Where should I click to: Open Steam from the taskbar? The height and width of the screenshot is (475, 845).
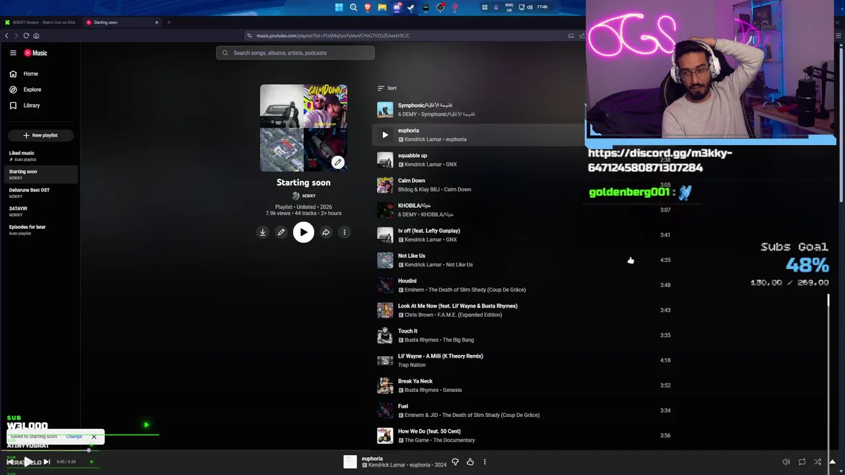pos(411,7)
